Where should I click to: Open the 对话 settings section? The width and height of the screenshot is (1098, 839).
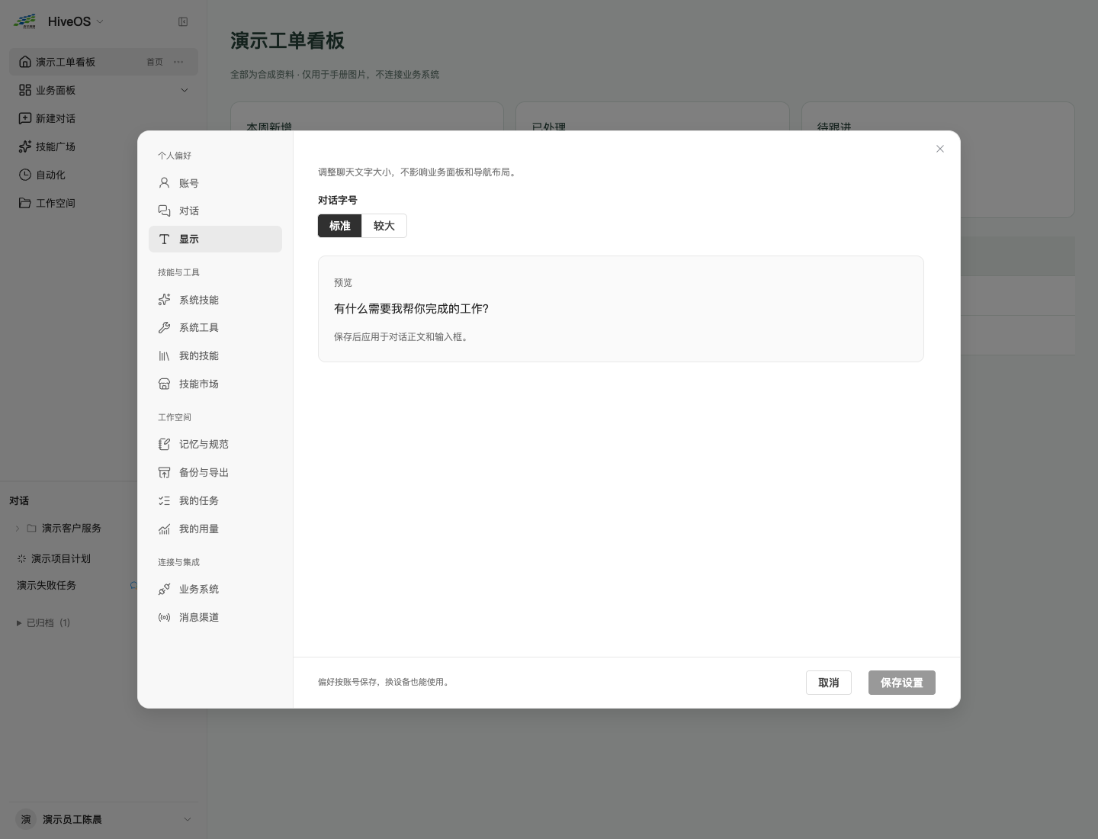pyautogui.click(x=215, y=211)
